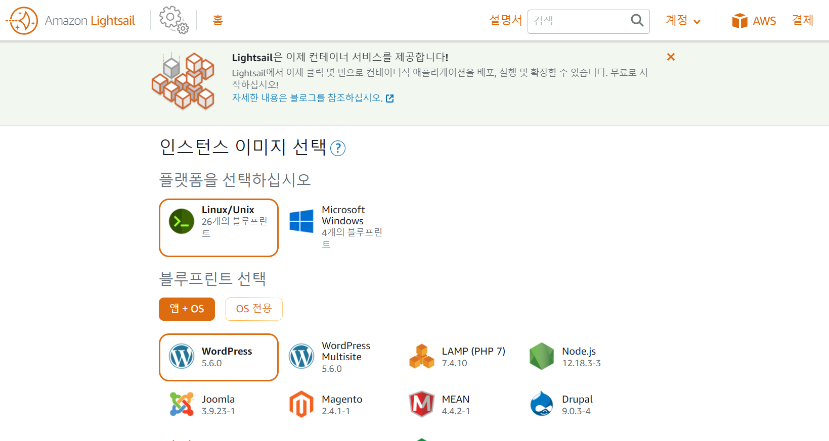Click the 플랫폼을 선택하십시오 heading
This screenshot has width=829, height=441.
(235, 179)
